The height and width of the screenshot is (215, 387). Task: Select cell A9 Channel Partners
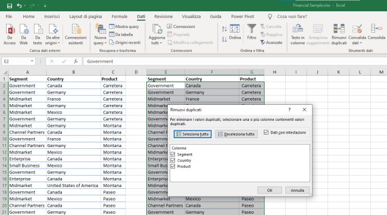pos(27,132)
